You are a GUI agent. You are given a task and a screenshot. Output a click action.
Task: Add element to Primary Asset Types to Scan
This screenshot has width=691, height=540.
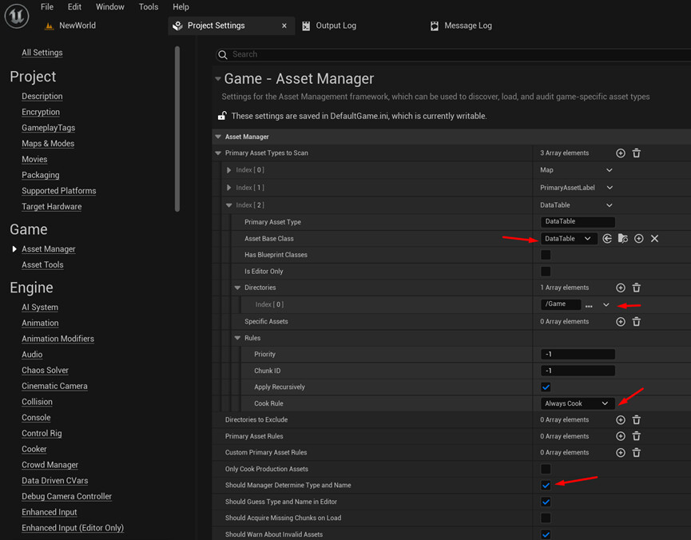[621, 153]
